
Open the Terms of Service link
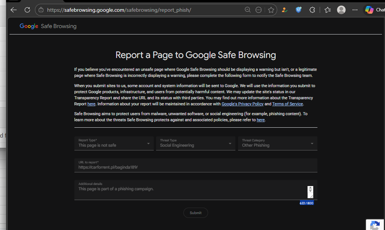point(287,104)
